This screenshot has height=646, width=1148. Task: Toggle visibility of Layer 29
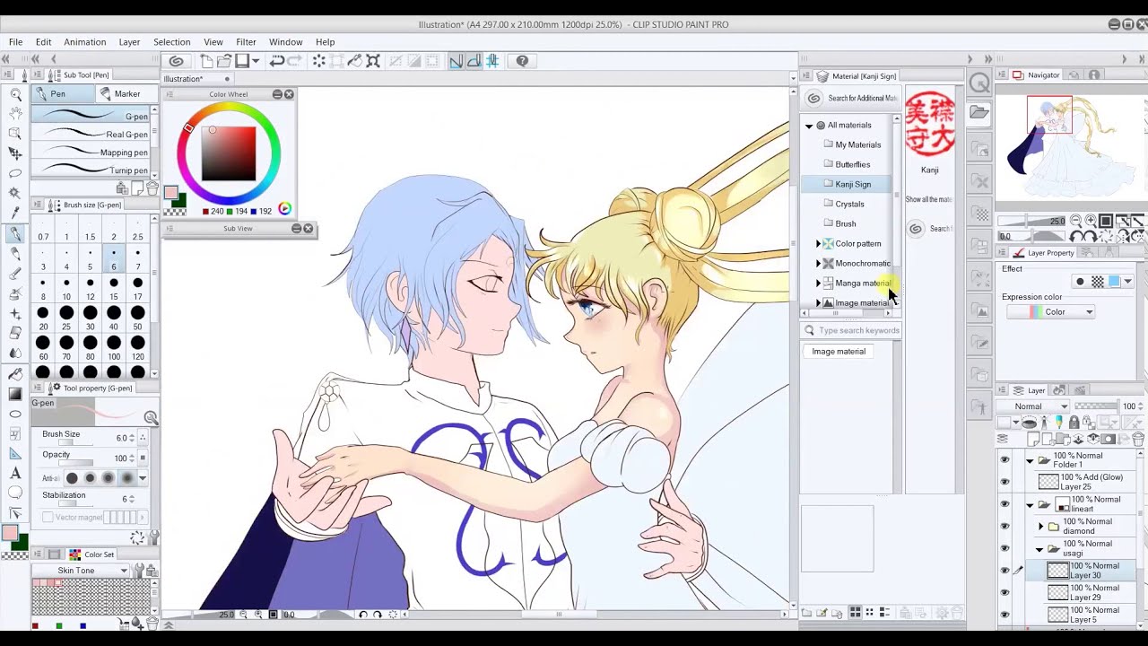[1004, 592]
